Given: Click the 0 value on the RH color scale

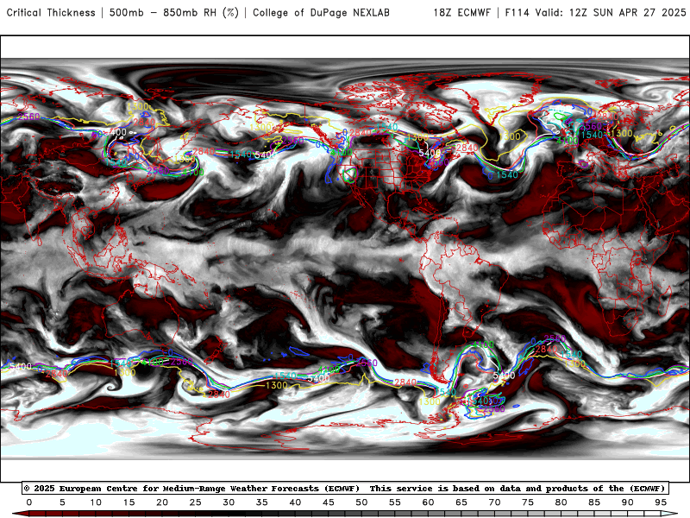Looking at the screenshot, I should 29,502.
